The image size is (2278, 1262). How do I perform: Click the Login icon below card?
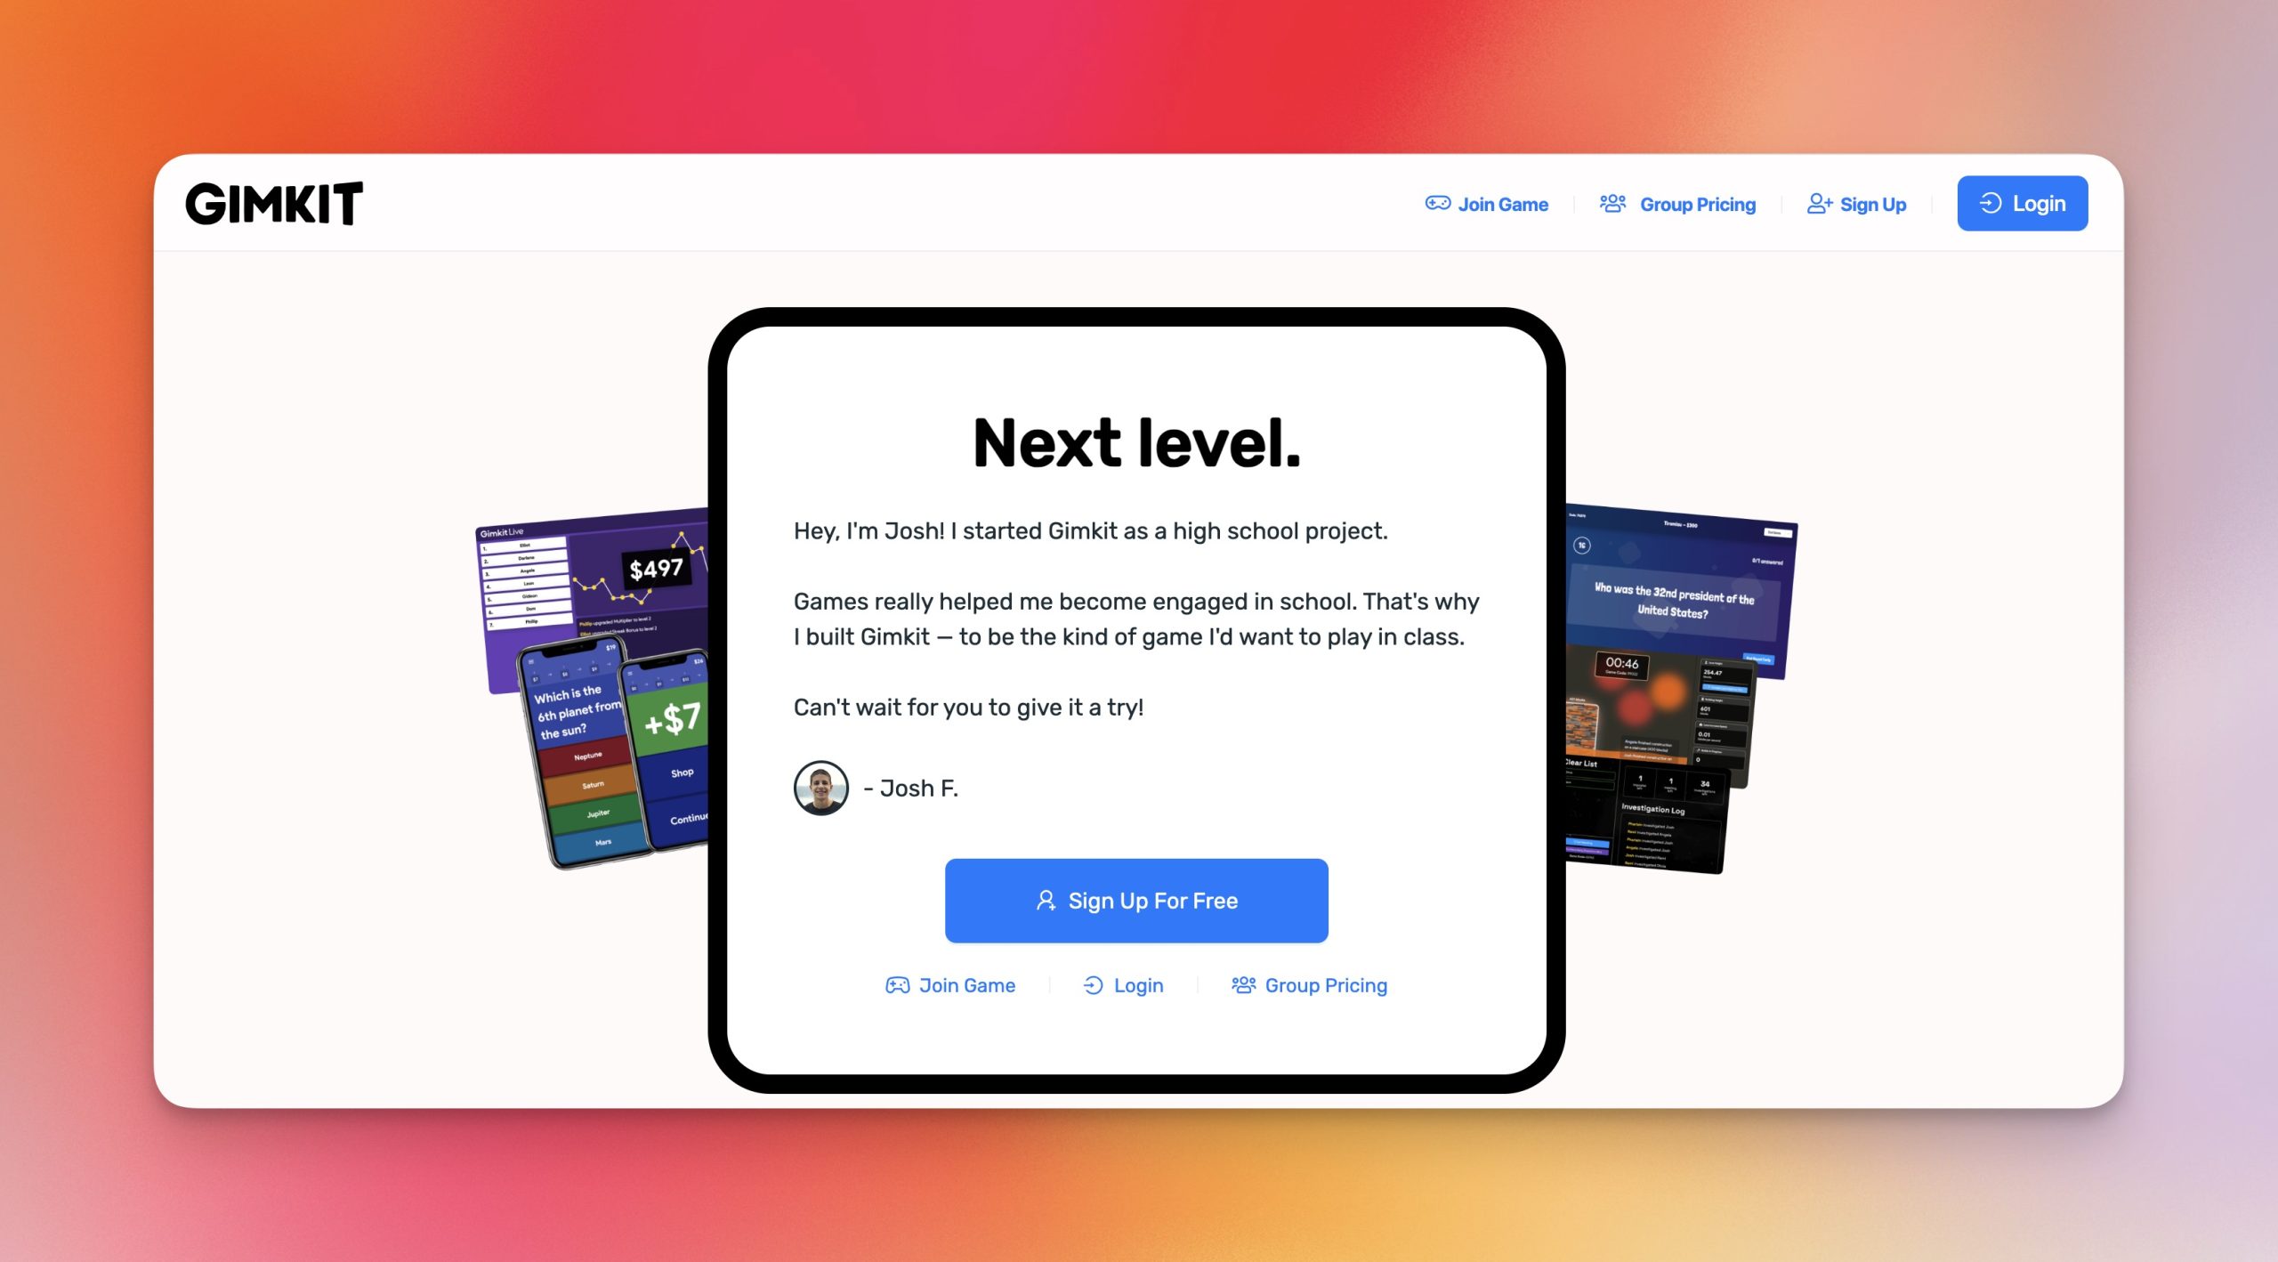coord(1093,983)
